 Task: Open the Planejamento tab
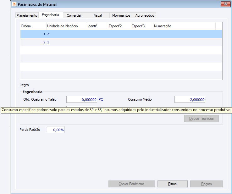pos(27,15)
